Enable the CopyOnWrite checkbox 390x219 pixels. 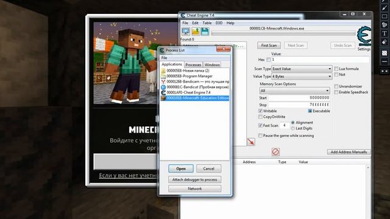[x=260, y=117]
